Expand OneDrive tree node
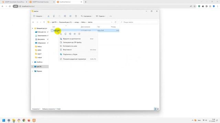220x123 pixels. [x=33, y=62]
